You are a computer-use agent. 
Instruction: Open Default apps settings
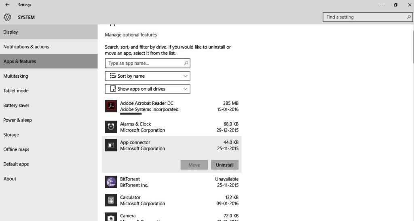49,164
